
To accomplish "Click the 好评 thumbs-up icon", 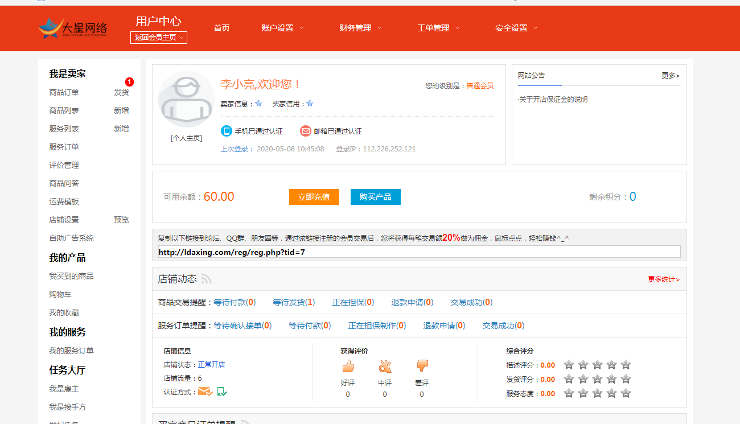I will [x=348, y=366].
